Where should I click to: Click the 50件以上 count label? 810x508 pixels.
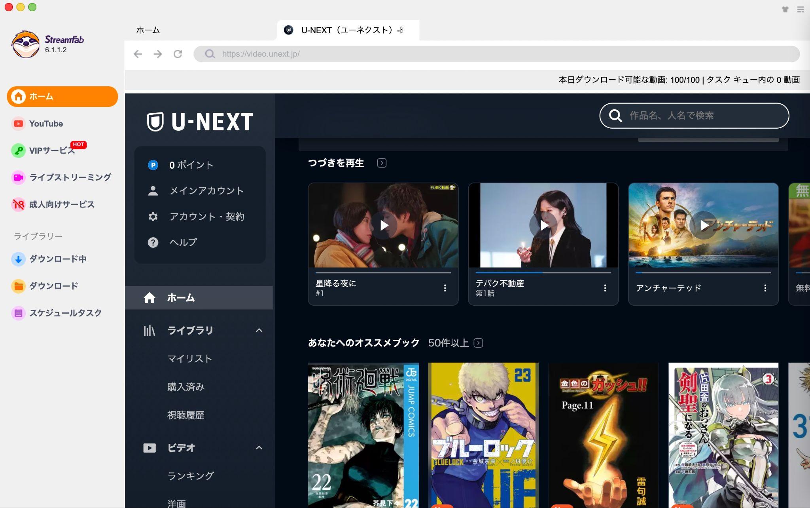tap(449, 343)
